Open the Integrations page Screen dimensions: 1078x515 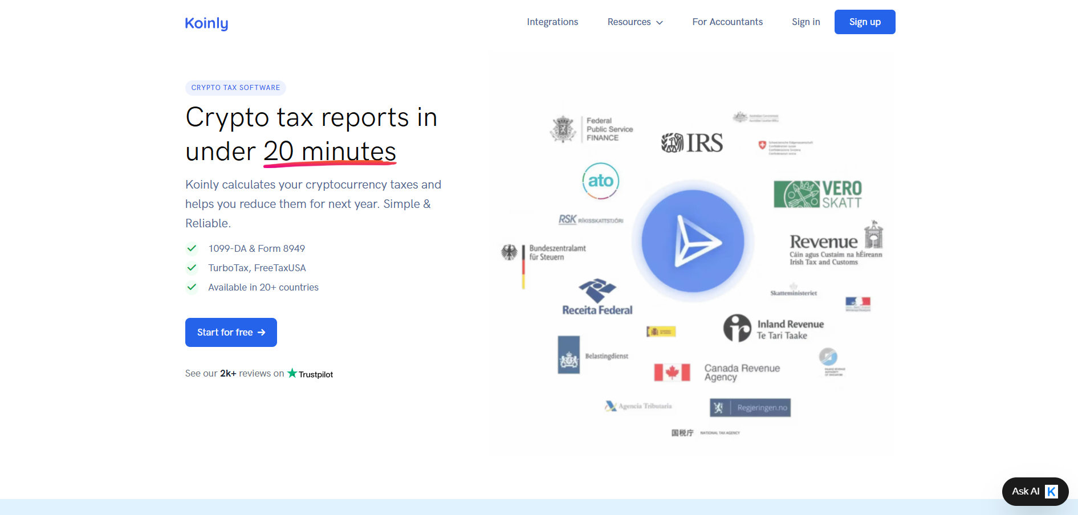coord(552,22)
